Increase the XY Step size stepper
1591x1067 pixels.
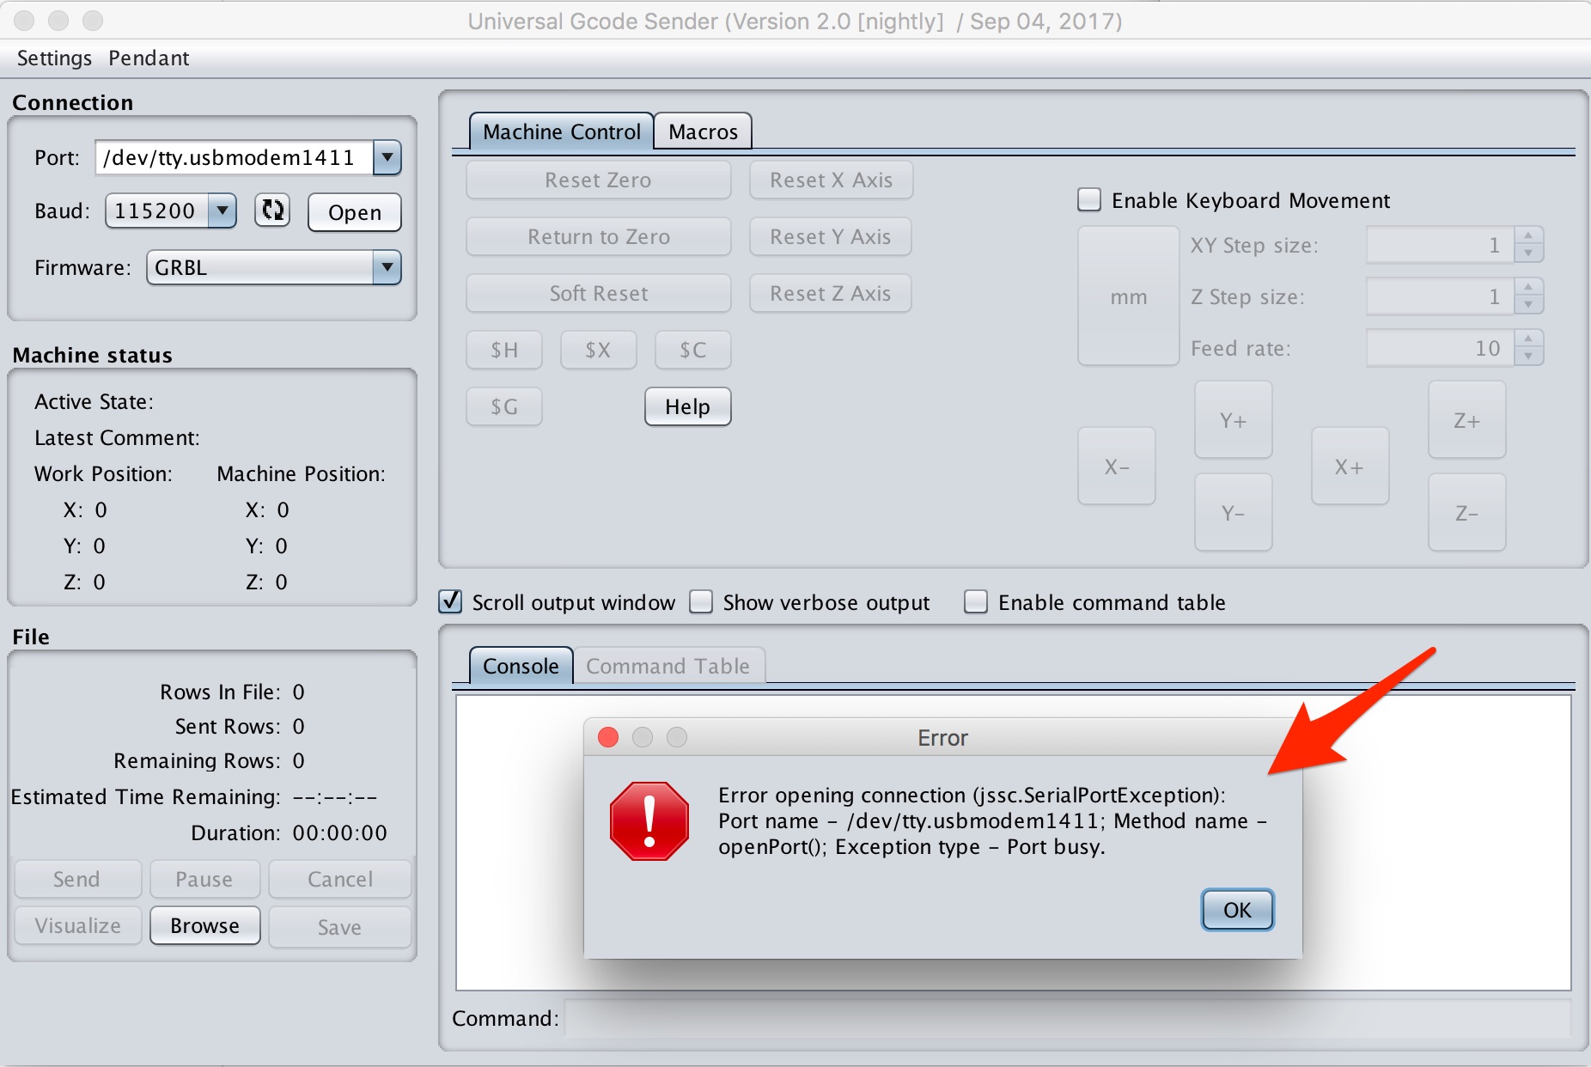[x=1528, y=236]
